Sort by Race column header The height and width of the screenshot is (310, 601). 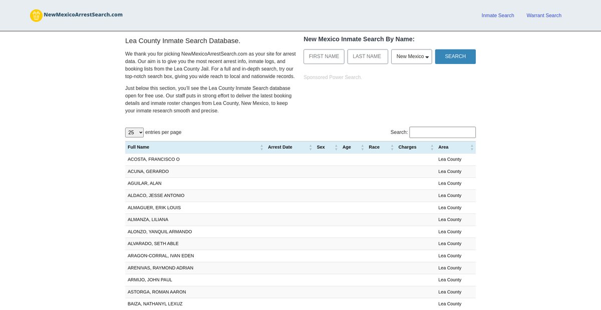(x=381, y=147)
